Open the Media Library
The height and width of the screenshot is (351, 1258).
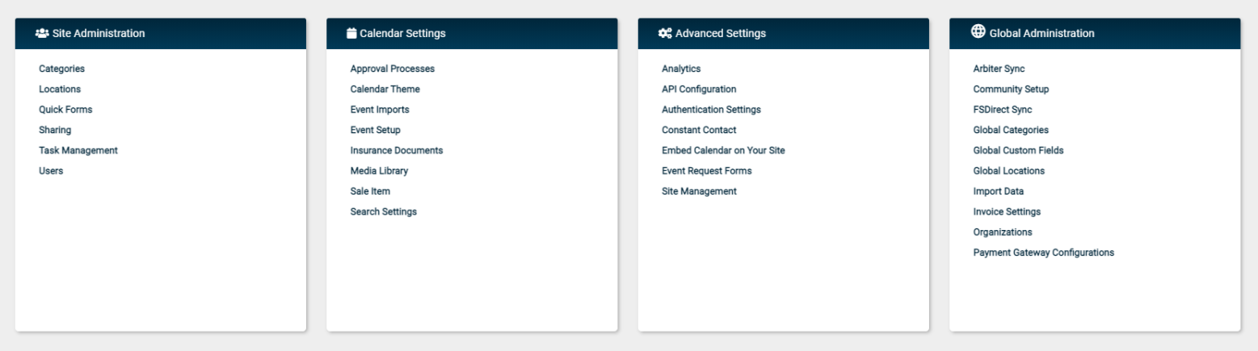pyautogui.click(x=379, y=171)
